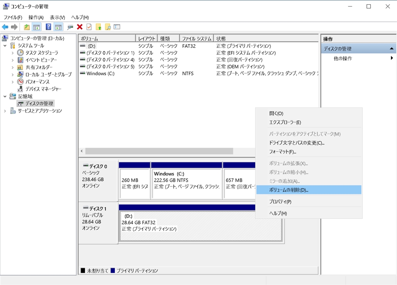
Task: Expand the サービスとアプリケーション tree node
Action: pyautogui.click(x=5, y=111)
